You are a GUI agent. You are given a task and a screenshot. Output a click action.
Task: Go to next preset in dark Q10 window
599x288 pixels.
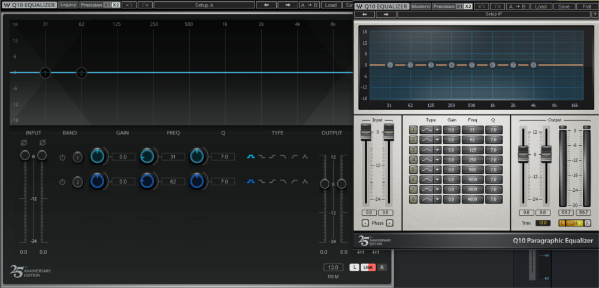click(288, 5)
